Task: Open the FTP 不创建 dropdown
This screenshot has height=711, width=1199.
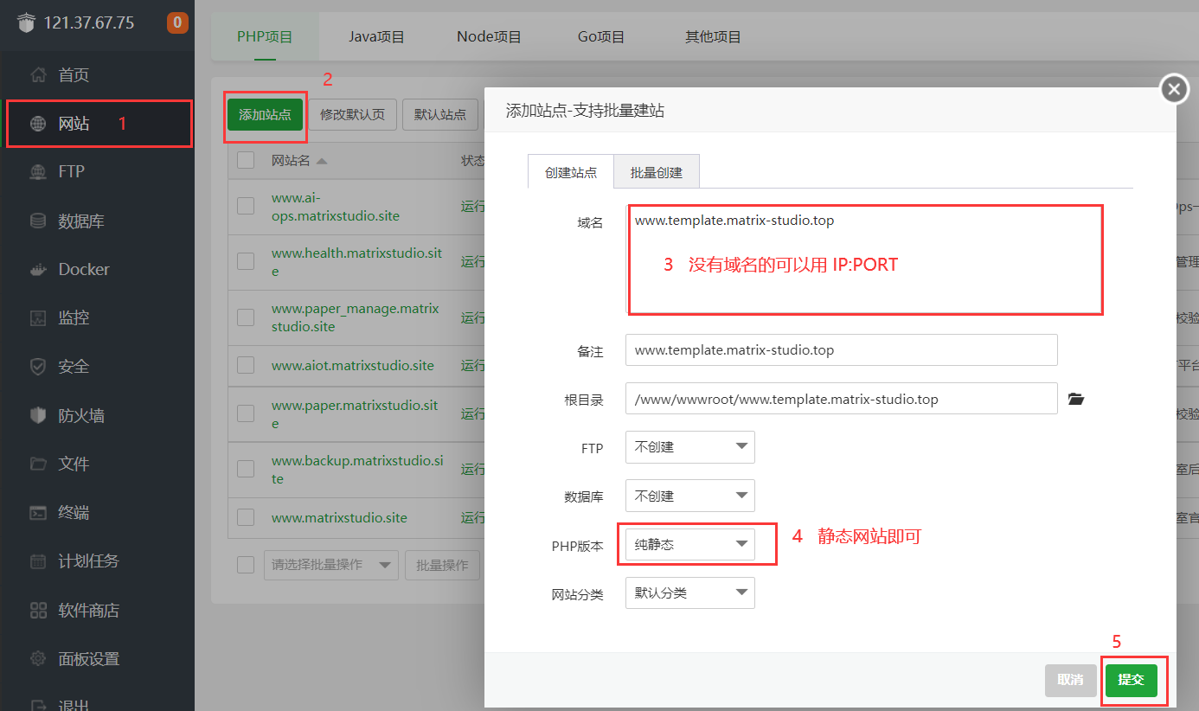Action: [690, 447]
